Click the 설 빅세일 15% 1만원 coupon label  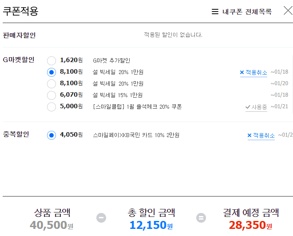click(118, 95)
